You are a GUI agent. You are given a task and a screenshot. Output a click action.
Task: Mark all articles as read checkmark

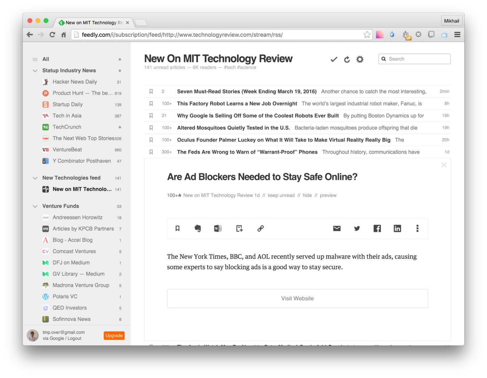[334, 59]
